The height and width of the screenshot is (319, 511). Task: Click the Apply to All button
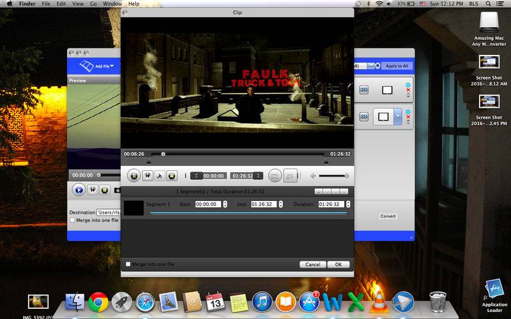[x=397, y=66]
